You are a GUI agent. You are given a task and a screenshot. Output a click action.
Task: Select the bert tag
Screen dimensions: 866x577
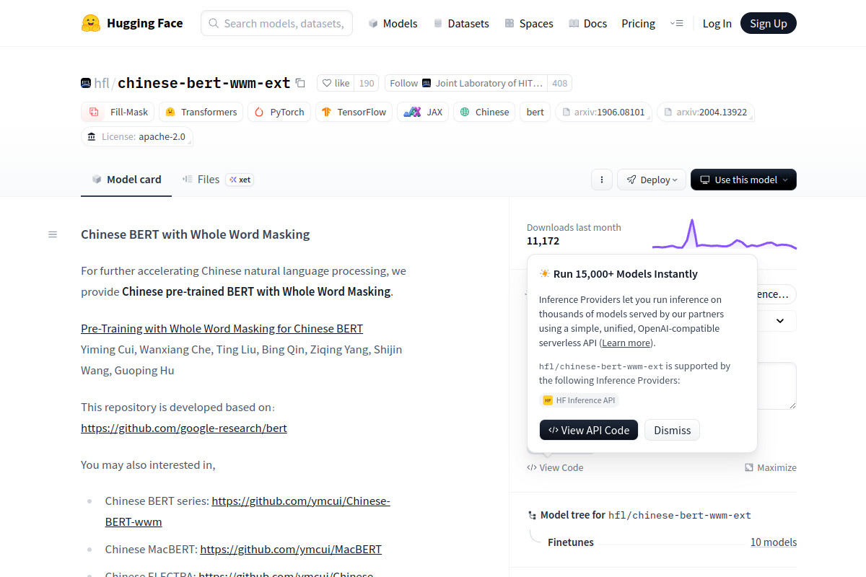(535, 112)
